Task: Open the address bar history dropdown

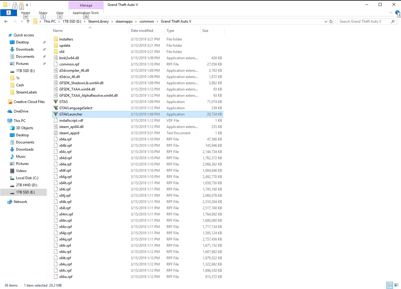Action: tap(326, 21)
